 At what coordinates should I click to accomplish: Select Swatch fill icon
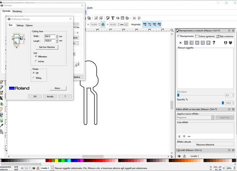pyautogui.click(x=208, y=43)
